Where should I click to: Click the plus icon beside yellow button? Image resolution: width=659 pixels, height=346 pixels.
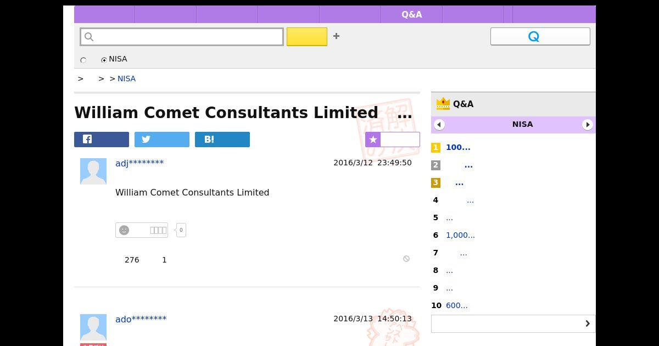pyautogui.click(x=336, y=36)
